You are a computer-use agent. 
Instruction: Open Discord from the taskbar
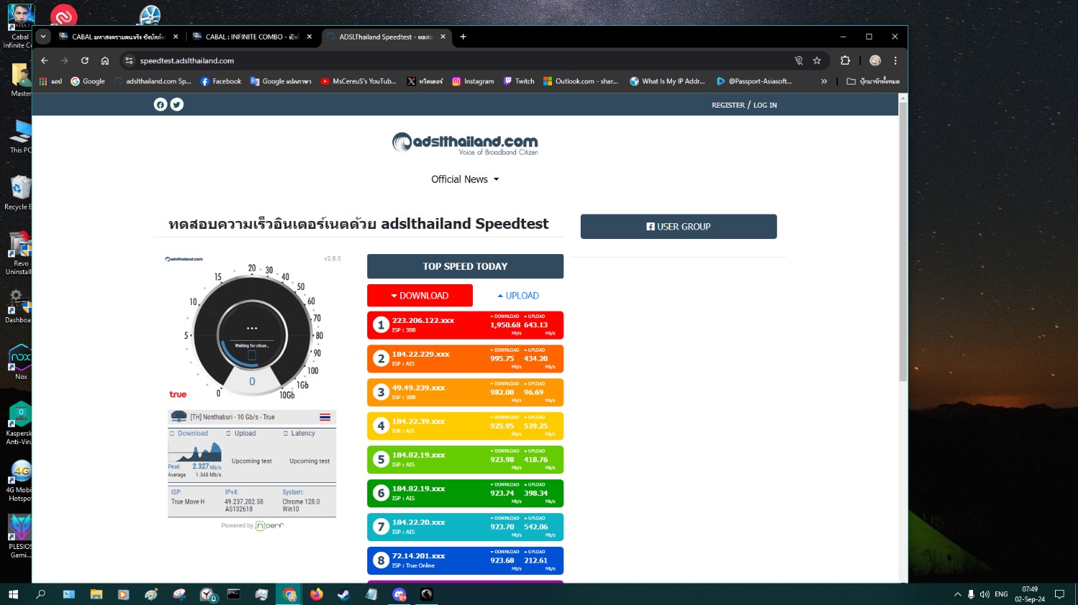[399, 594]
